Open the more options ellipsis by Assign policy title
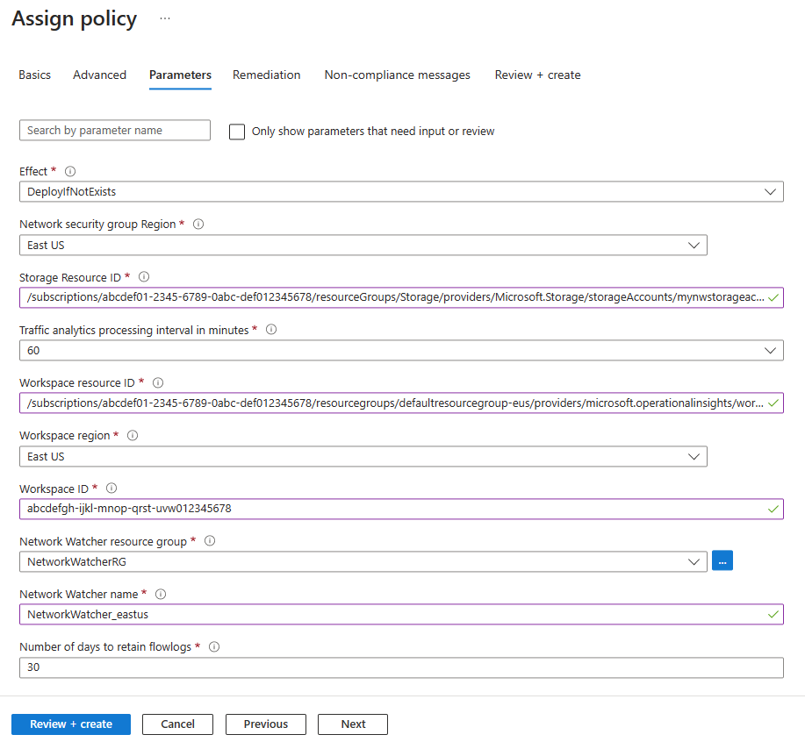The width and height of the screenshot is (805, 749). (165, 18)
